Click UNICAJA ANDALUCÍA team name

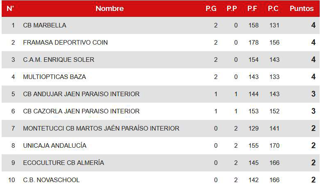coord(55,146)
